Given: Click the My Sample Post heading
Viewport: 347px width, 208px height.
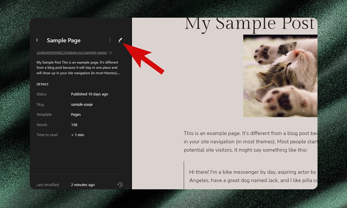Looking at the screenshot, I should click(250, 24).
